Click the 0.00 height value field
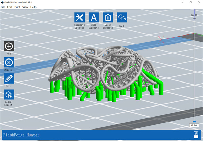The height and width of the screenshot is (141, 203). click(194, 125)
